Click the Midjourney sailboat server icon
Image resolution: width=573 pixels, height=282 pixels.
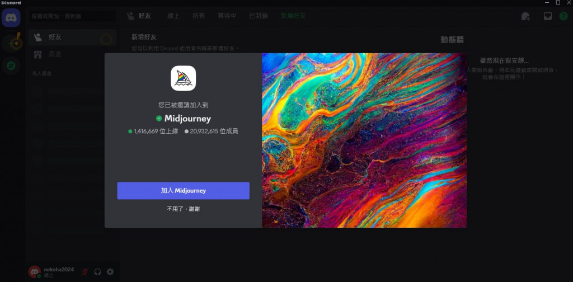[183, 78]
